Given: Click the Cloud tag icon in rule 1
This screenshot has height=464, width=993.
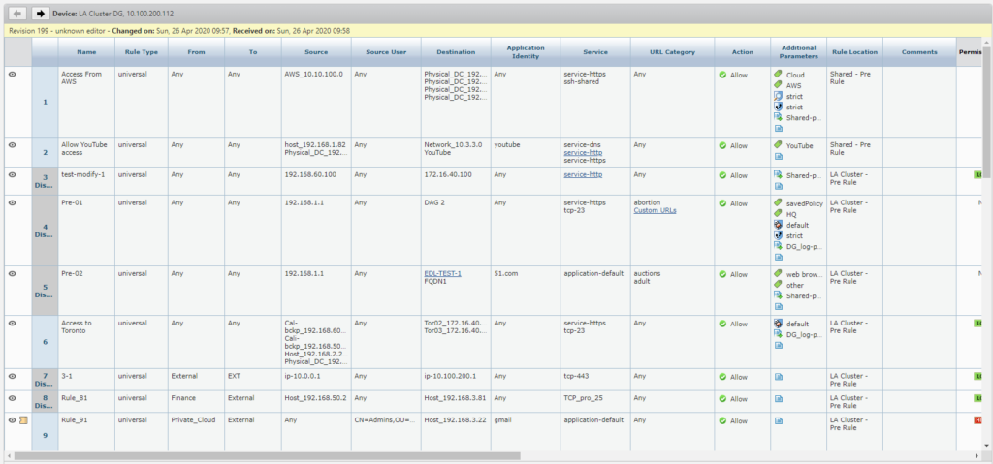Looking at the screenshot, I should pyautogui.click(x=778, y=75).
